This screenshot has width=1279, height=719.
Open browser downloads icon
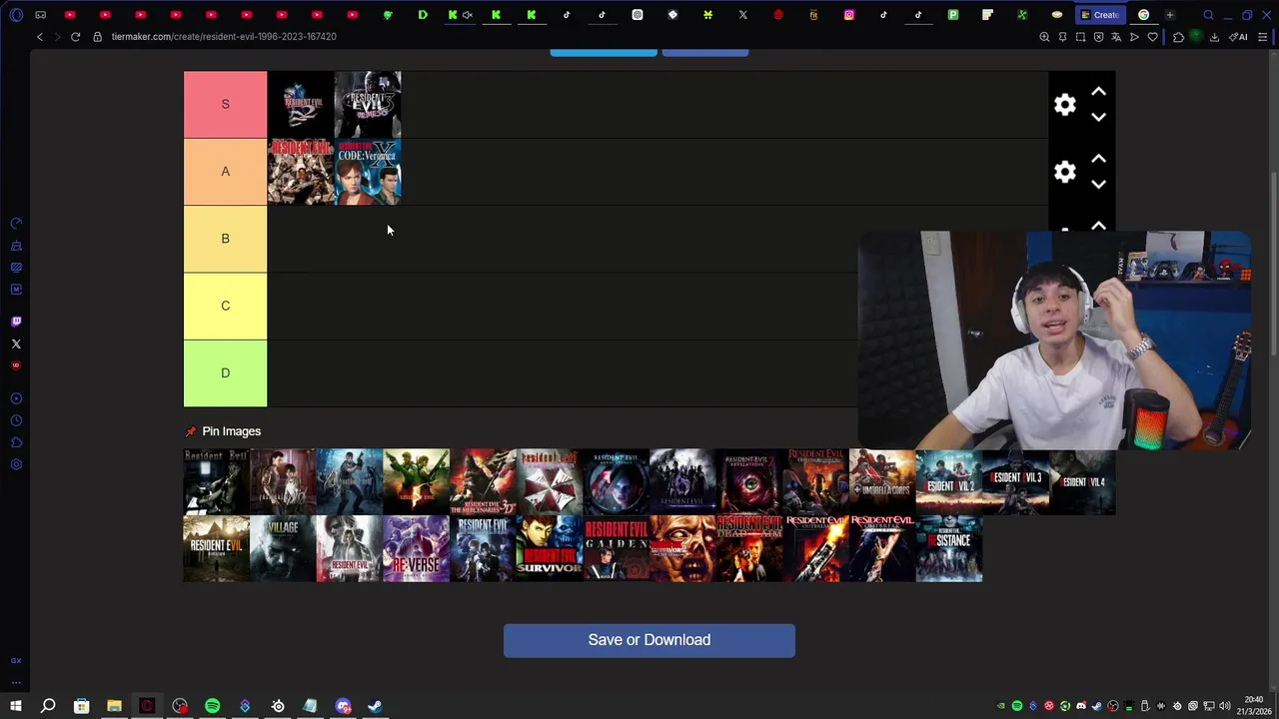tap(1214, 37)
